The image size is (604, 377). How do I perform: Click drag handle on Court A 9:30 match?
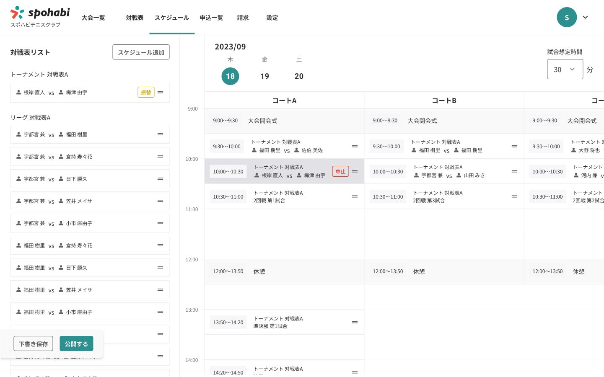pyautogui.click(x=355, y=146)
